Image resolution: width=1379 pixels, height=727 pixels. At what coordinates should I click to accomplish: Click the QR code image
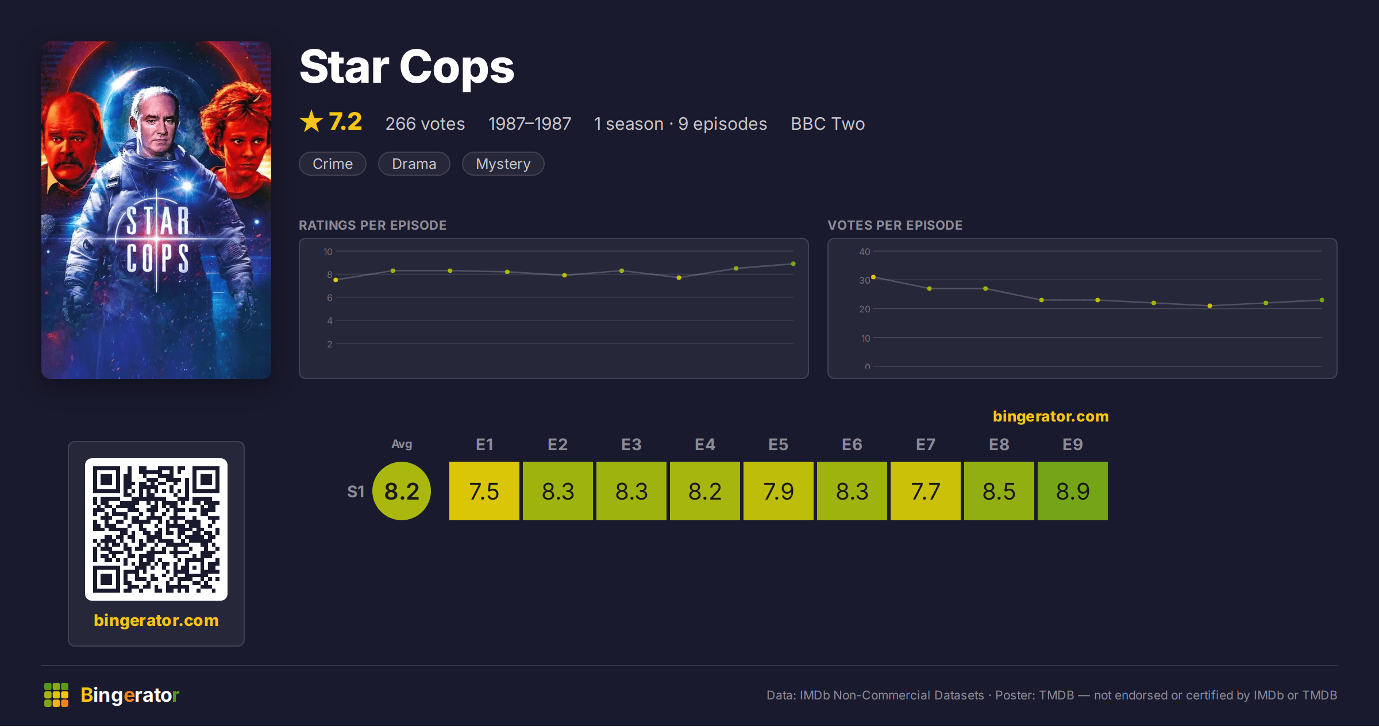[x=156, y=529]
